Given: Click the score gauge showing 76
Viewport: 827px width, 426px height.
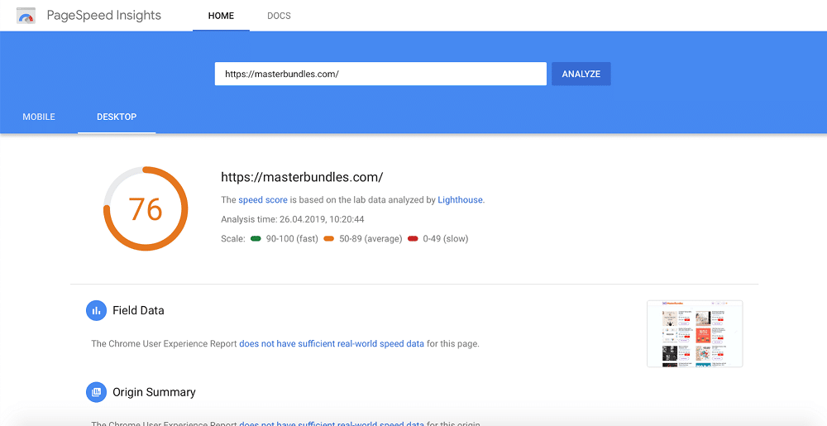Looking at the screenshot, I should coord(146,208).
